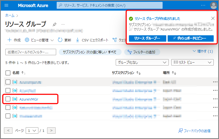Open the user account avatar
219x139 pixels.
(213, 5)
